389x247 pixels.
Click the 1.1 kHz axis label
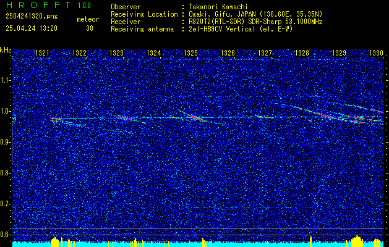[5, 80]
